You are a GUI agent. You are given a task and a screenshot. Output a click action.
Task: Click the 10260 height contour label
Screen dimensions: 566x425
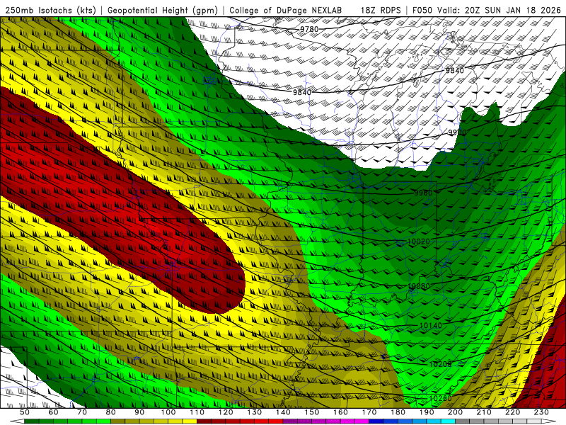pyautogui.click(x=440, y=398)
